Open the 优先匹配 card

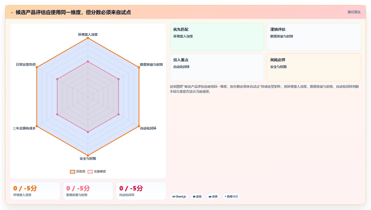tap(217, 37)
